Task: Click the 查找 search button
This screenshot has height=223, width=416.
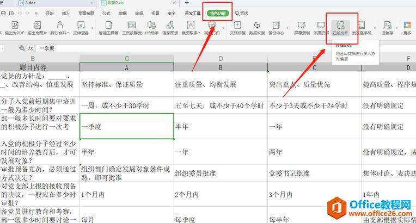Action: coord(241,13)
